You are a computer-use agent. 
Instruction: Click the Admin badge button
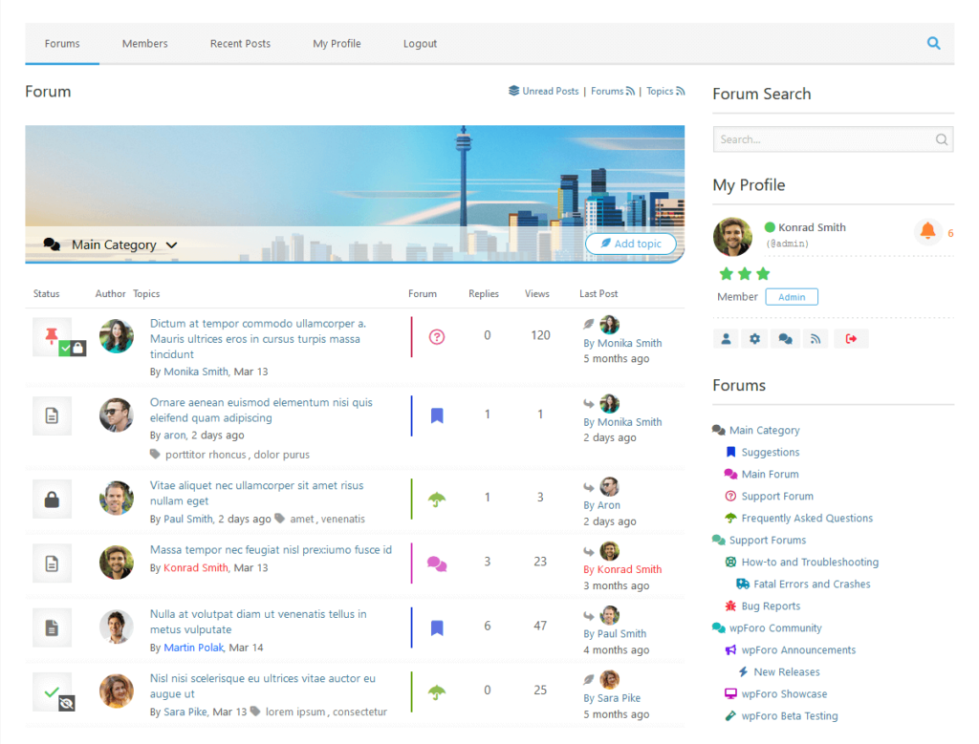792,297
